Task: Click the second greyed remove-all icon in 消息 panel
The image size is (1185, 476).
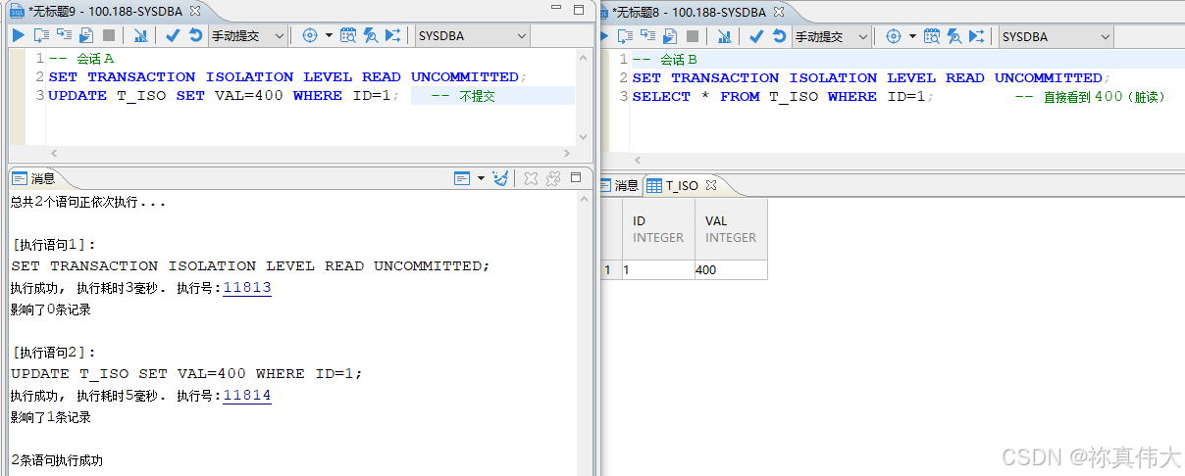Action: click(x=553, y=178)
